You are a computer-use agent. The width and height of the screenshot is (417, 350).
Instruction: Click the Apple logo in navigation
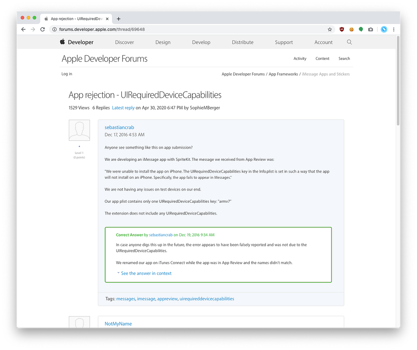pyautogui.click(x=62, y=42)
